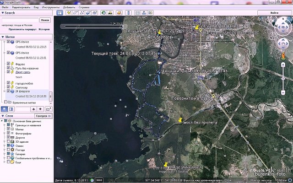Select the Ruler tool

(128, 13)
